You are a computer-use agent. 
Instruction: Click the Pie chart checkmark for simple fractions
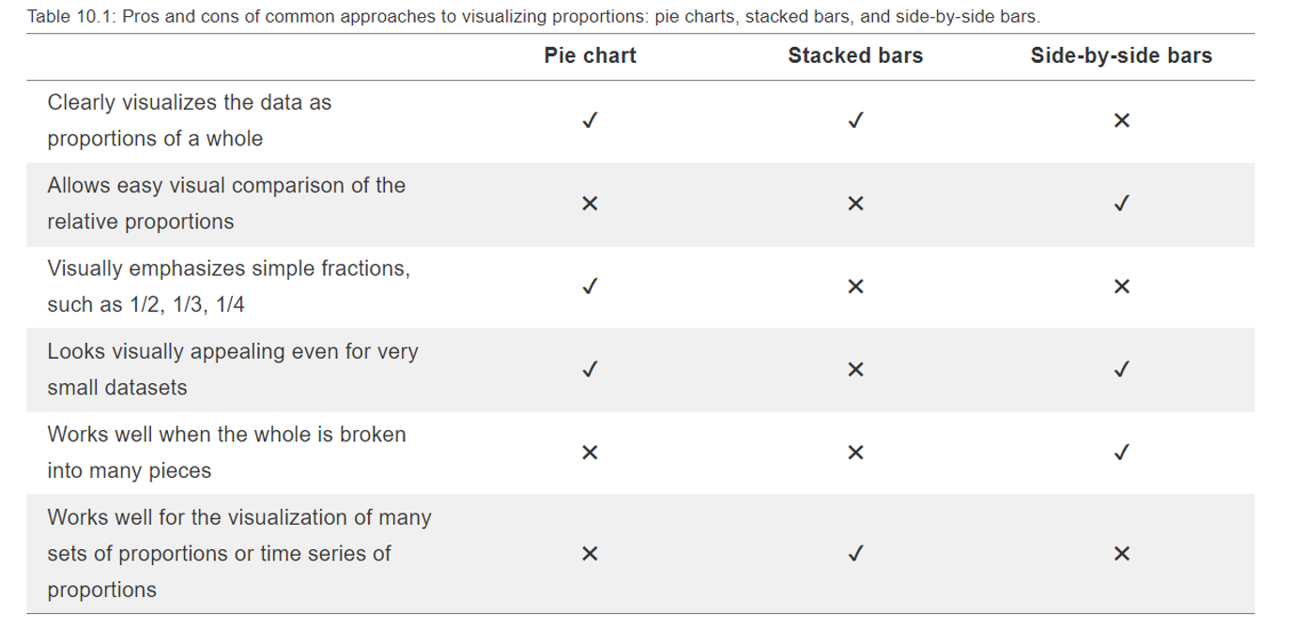tap(590, 286)
